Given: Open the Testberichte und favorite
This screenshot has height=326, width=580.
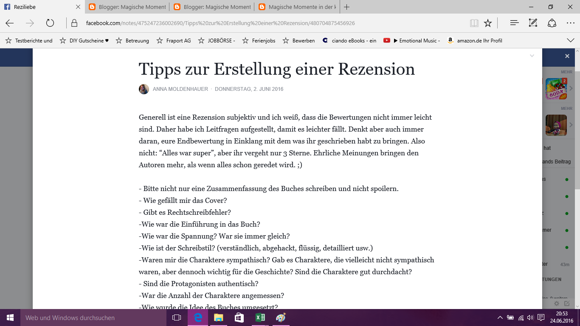Looking at the screenshot, I should (29, 41).
